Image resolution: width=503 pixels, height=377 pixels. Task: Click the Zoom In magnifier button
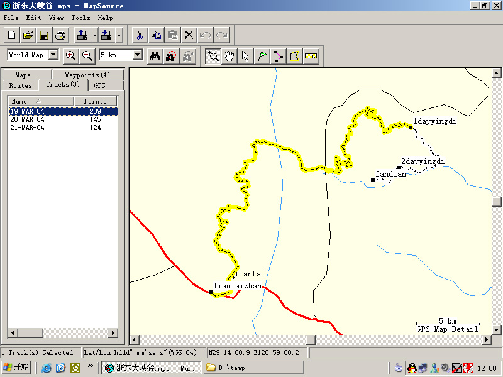pos(70,56)
